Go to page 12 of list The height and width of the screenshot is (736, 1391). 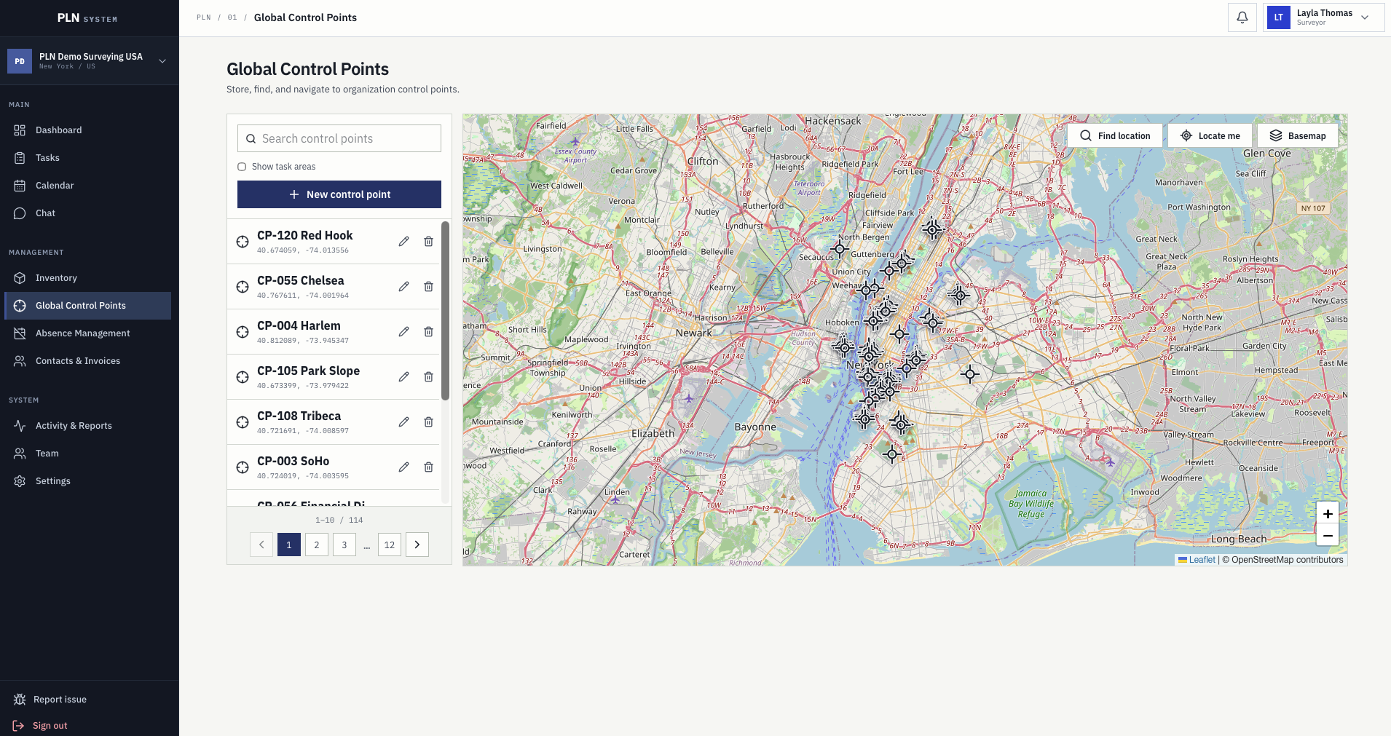click(x=390, y=545)
